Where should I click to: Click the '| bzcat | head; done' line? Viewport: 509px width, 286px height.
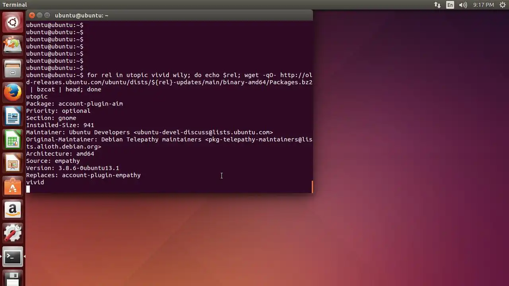tap(66, 89)
